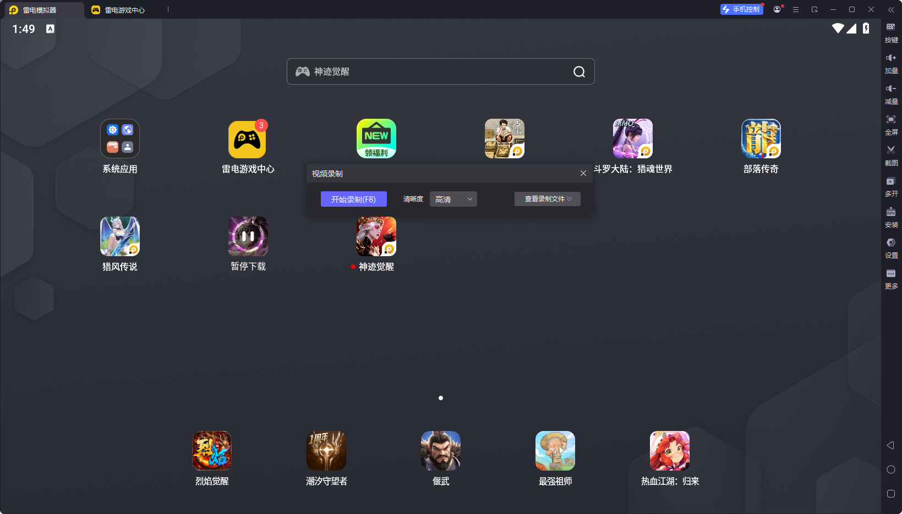Open the 清晰度 quality dropdown

[x=453, y=199]
